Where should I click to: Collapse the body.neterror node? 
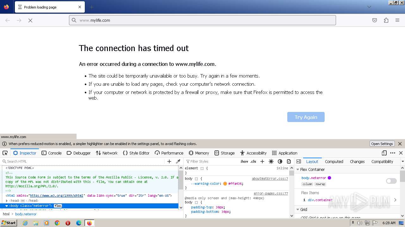(x=7, y=206)
